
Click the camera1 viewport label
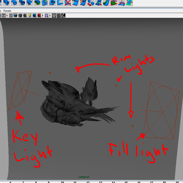pyautogui.click(x=84, y=177)
